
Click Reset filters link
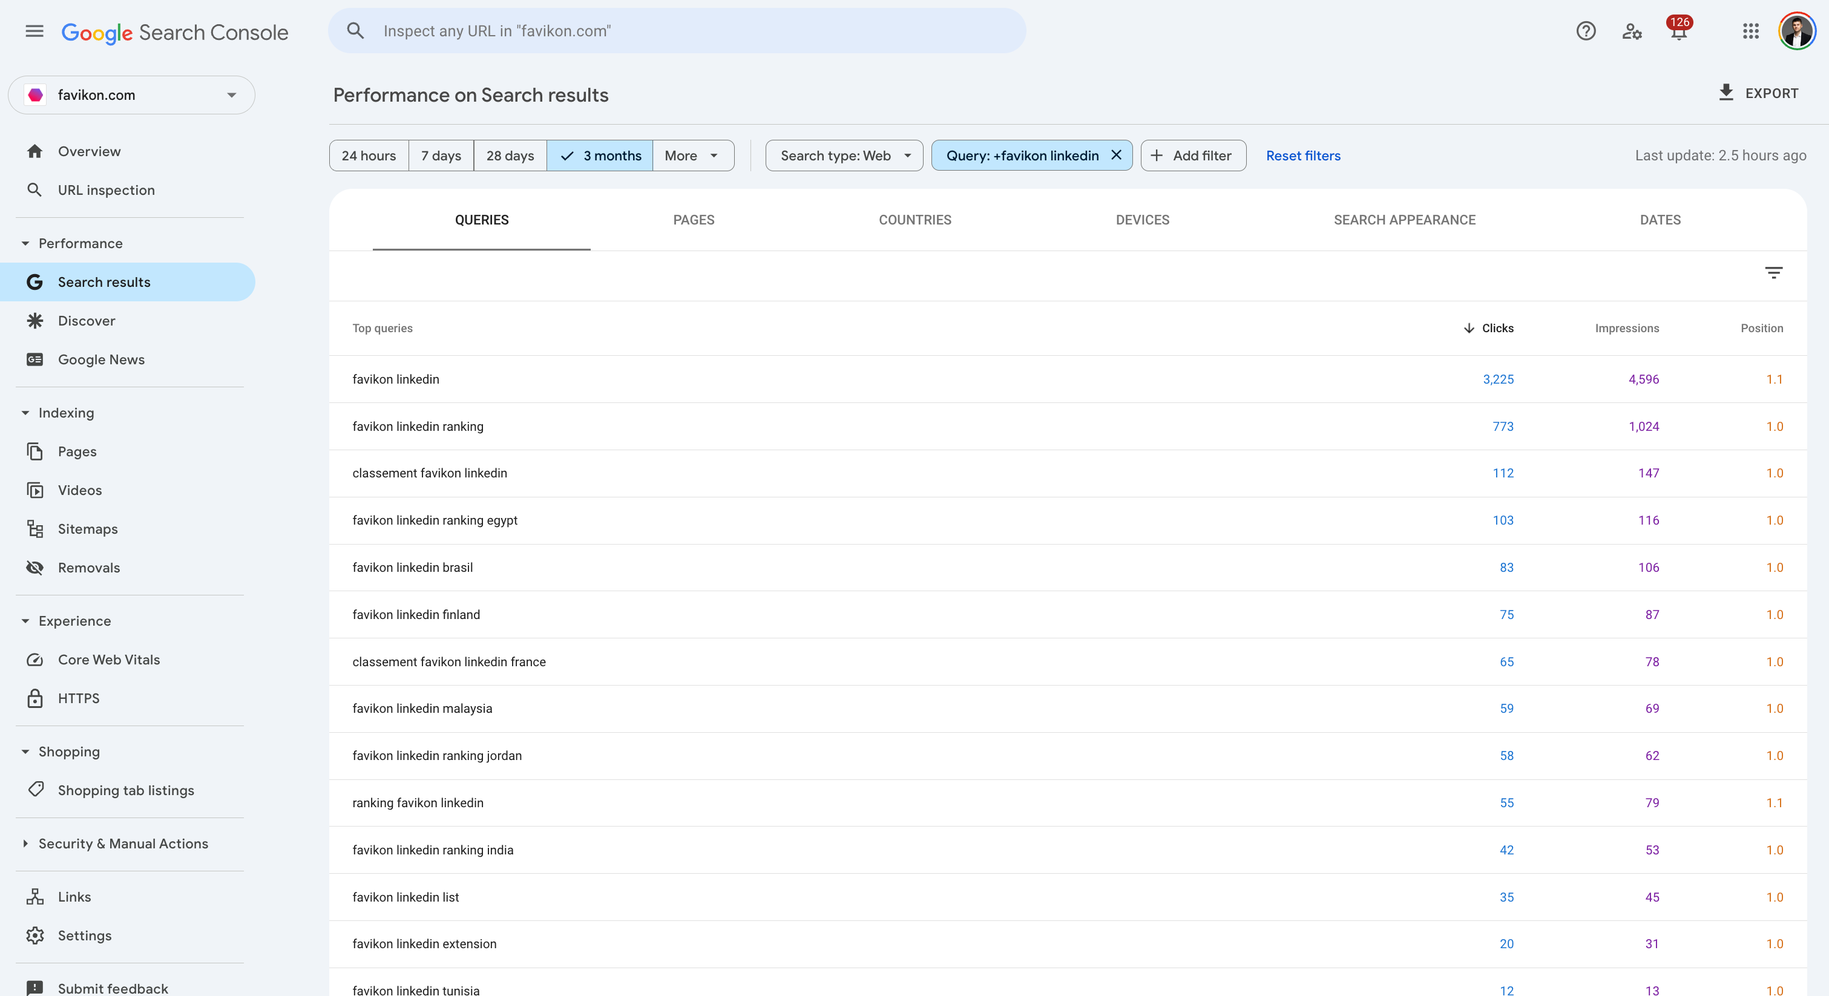1303,156
